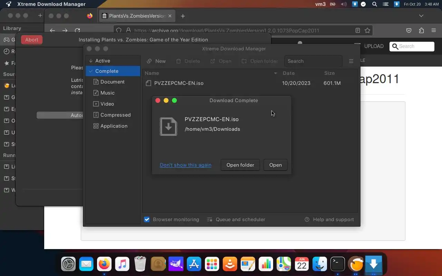Screen dimensions: 442x276
Task: Select the Compressed category in XDM sidebar
Action: pos(113,115)
